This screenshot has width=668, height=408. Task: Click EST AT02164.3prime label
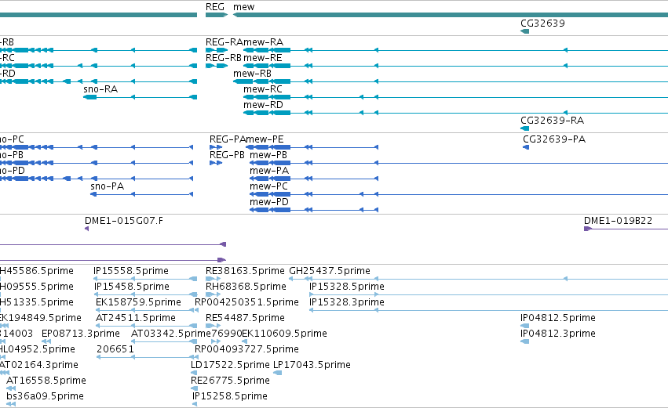pyautogui.click(x=38, y=366)
